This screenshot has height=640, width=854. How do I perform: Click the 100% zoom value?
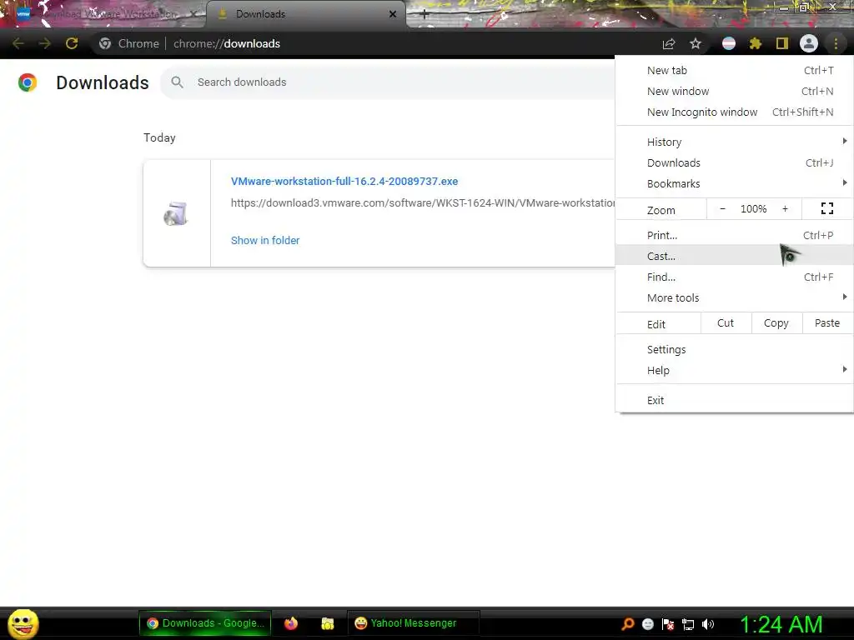point(754,208)
